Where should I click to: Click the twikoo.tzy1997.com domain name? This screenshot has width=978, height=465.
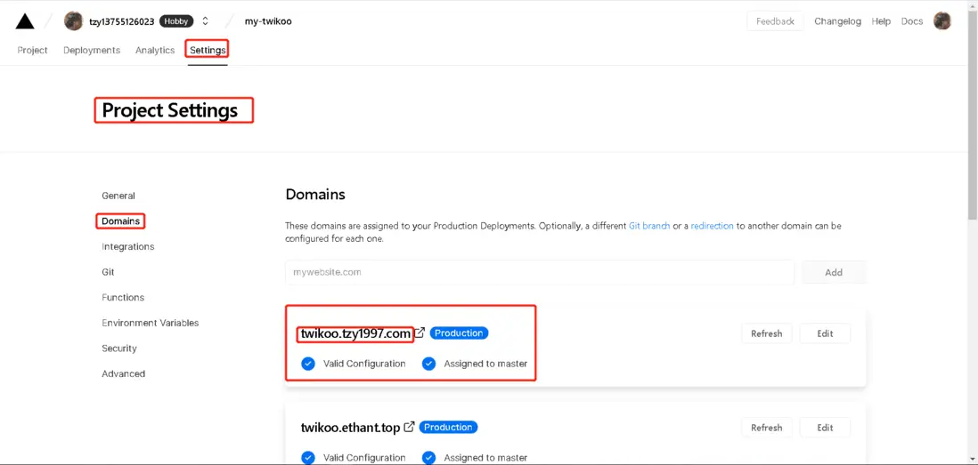coord(355,334)
